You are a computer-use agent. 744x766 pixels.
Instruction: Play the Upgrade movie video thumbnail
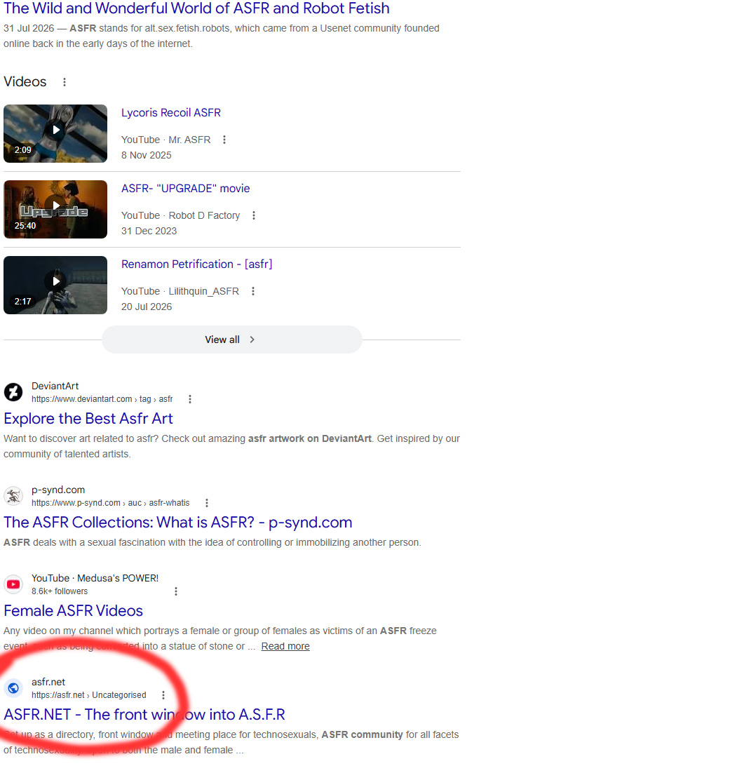55,209
